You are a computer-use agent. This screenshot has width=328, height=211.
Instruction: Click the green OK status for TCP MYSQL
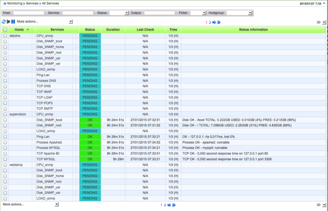(x=90, y=159)
